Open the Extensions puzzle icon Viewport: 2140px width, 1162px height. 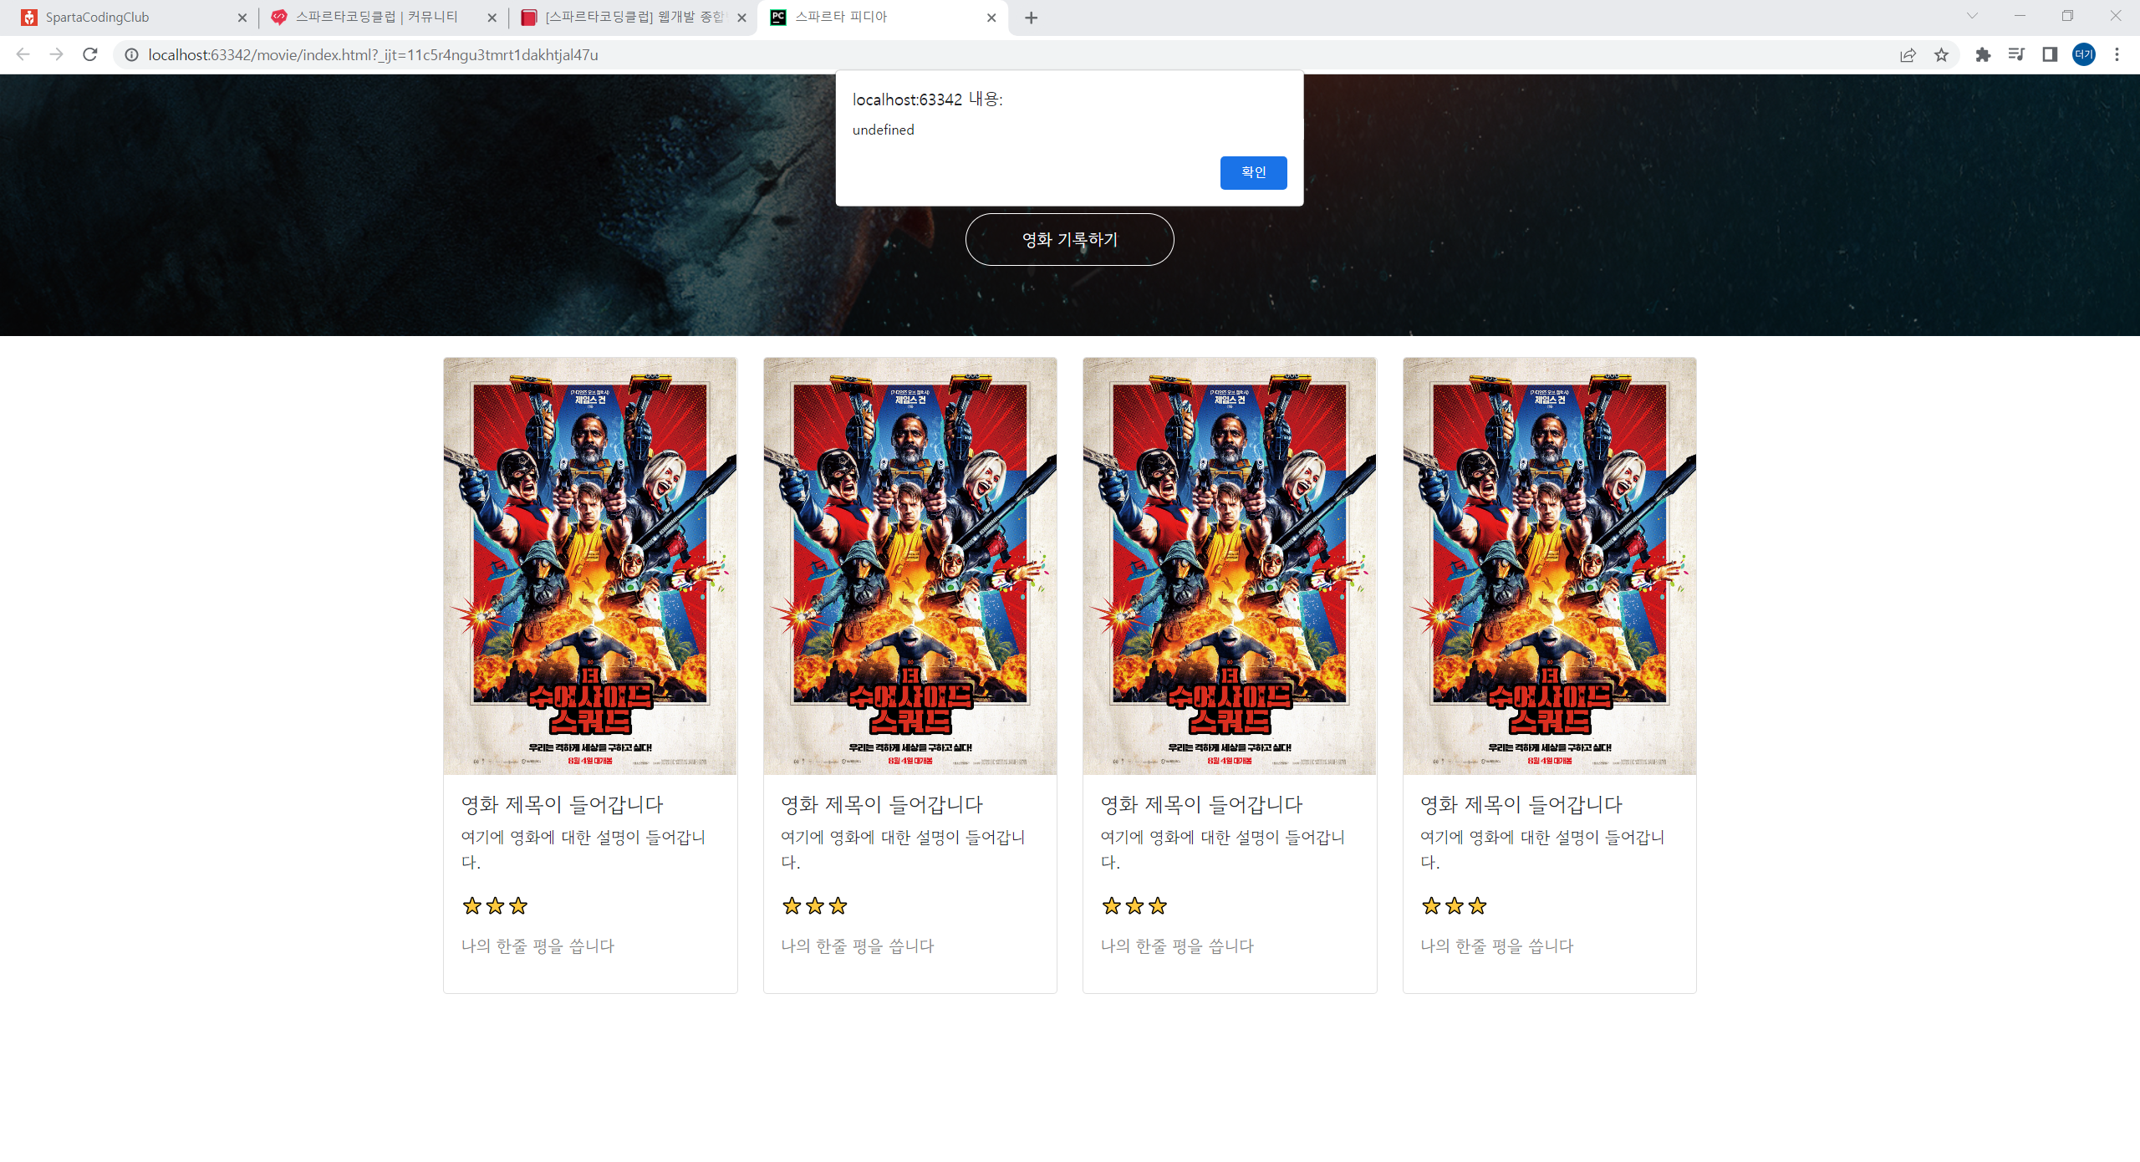(x=1983, y=54)
